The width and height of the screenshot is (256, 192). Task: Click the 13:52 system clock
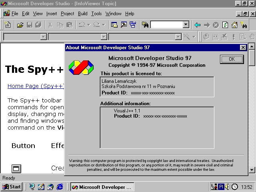pos(246,187)
